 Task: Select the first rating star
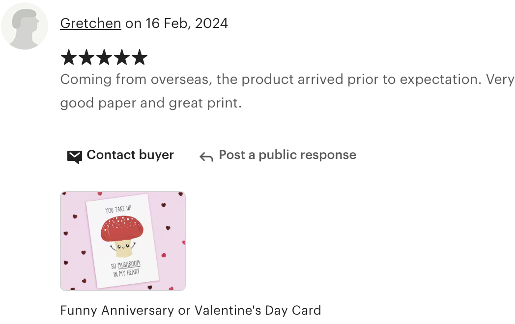click(x=69, y=57)
